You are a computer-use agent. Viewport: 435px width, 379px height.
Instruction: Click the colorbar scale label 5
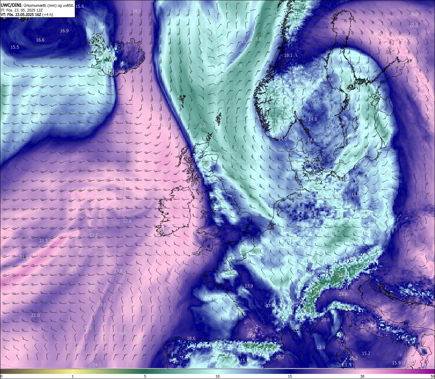pos(145,376)
